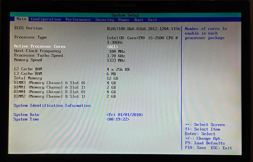Click BIOS version string BLH6710H.86A.0160

(x=143, y=29)
